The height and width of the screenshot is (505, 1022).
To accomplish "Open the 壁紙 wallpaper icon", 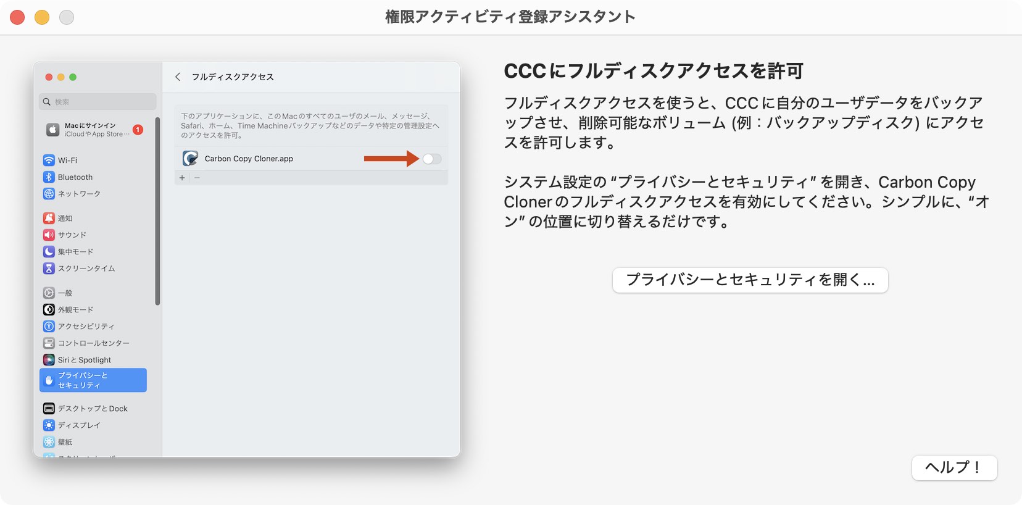I will point(49,441).
